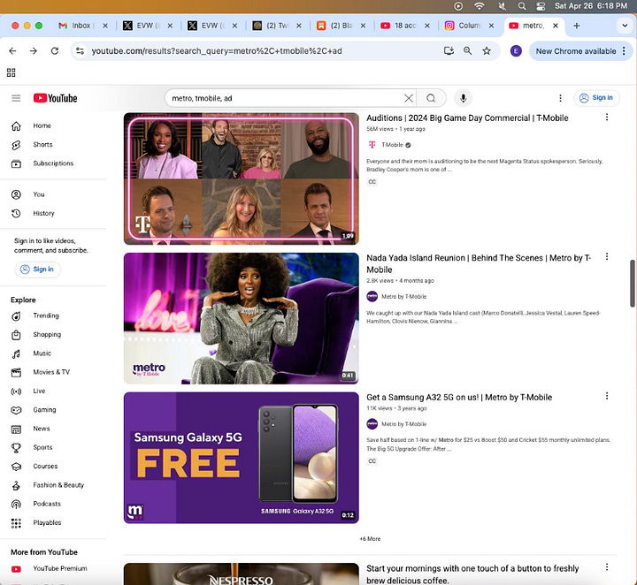This screenshot has height=585, width=637.
Task: Open Get a Samsung A32 5G title
Action: (x=459, y=398)
